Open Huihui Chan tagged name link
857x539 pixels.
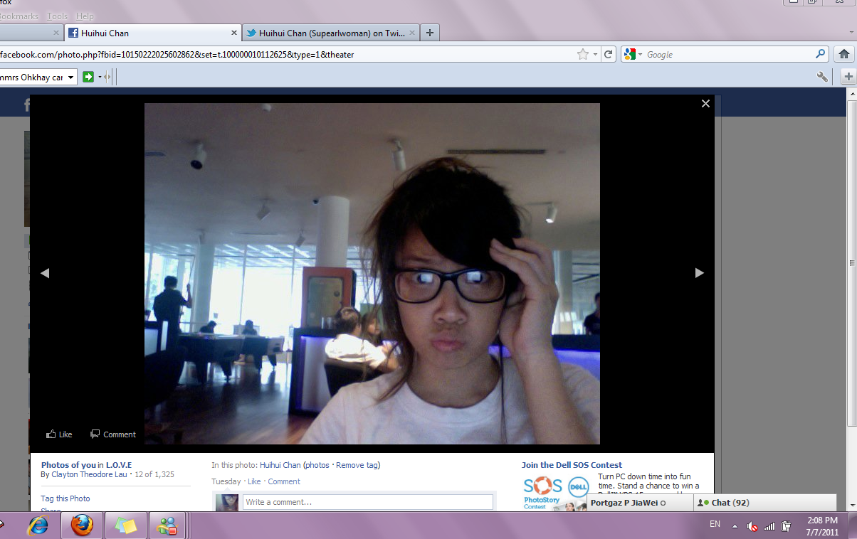(x=280, y=465)
